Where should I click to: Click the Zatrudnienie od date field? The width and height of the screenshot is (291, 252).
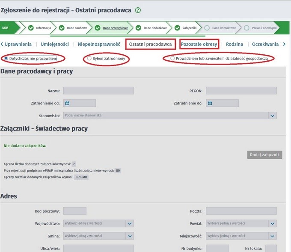[x=80, y=103]
